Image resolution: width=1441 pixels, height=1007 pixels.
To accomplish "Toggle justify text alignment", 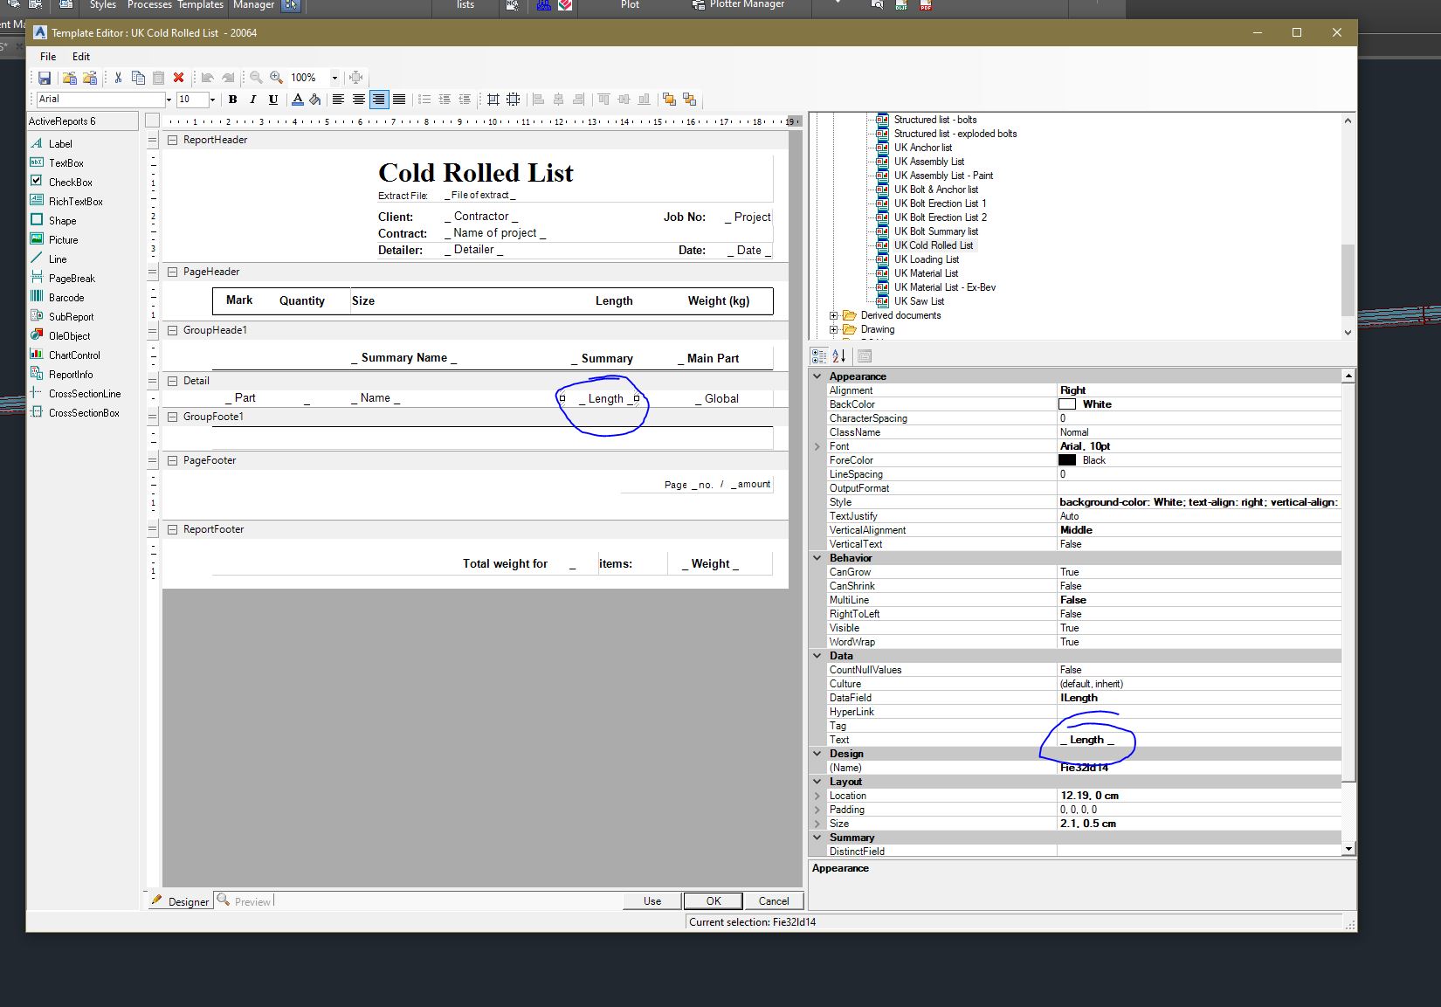I will pyautogui.click(x=399, y=100).
